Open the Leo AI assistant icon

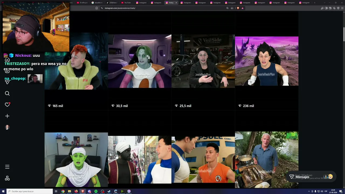pos(334,8)
